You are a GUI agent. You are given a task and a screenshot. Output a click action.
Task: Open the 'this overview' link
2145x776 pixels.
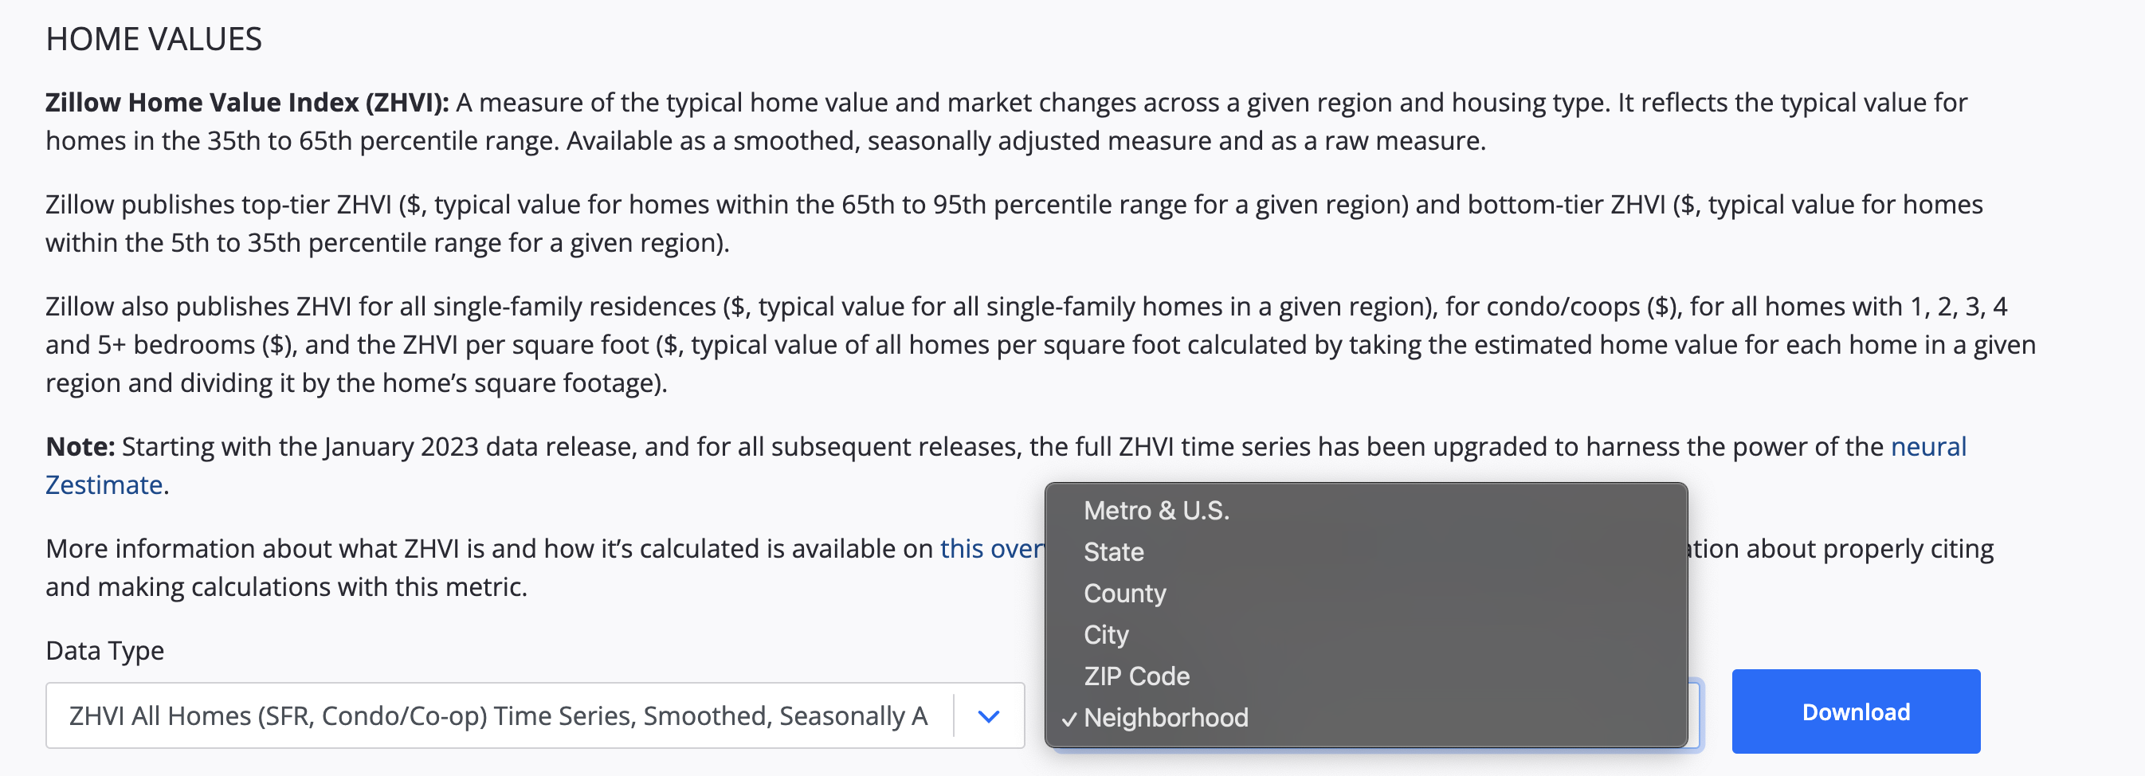[x=992, y=549]
